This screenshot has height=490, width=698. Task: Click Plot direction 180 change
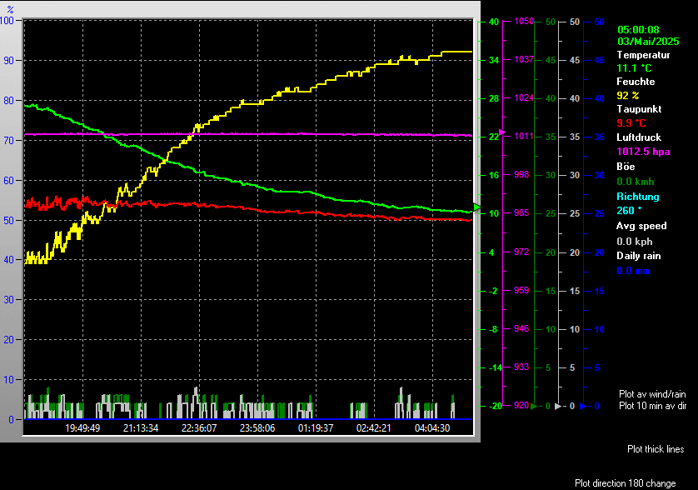625,483
